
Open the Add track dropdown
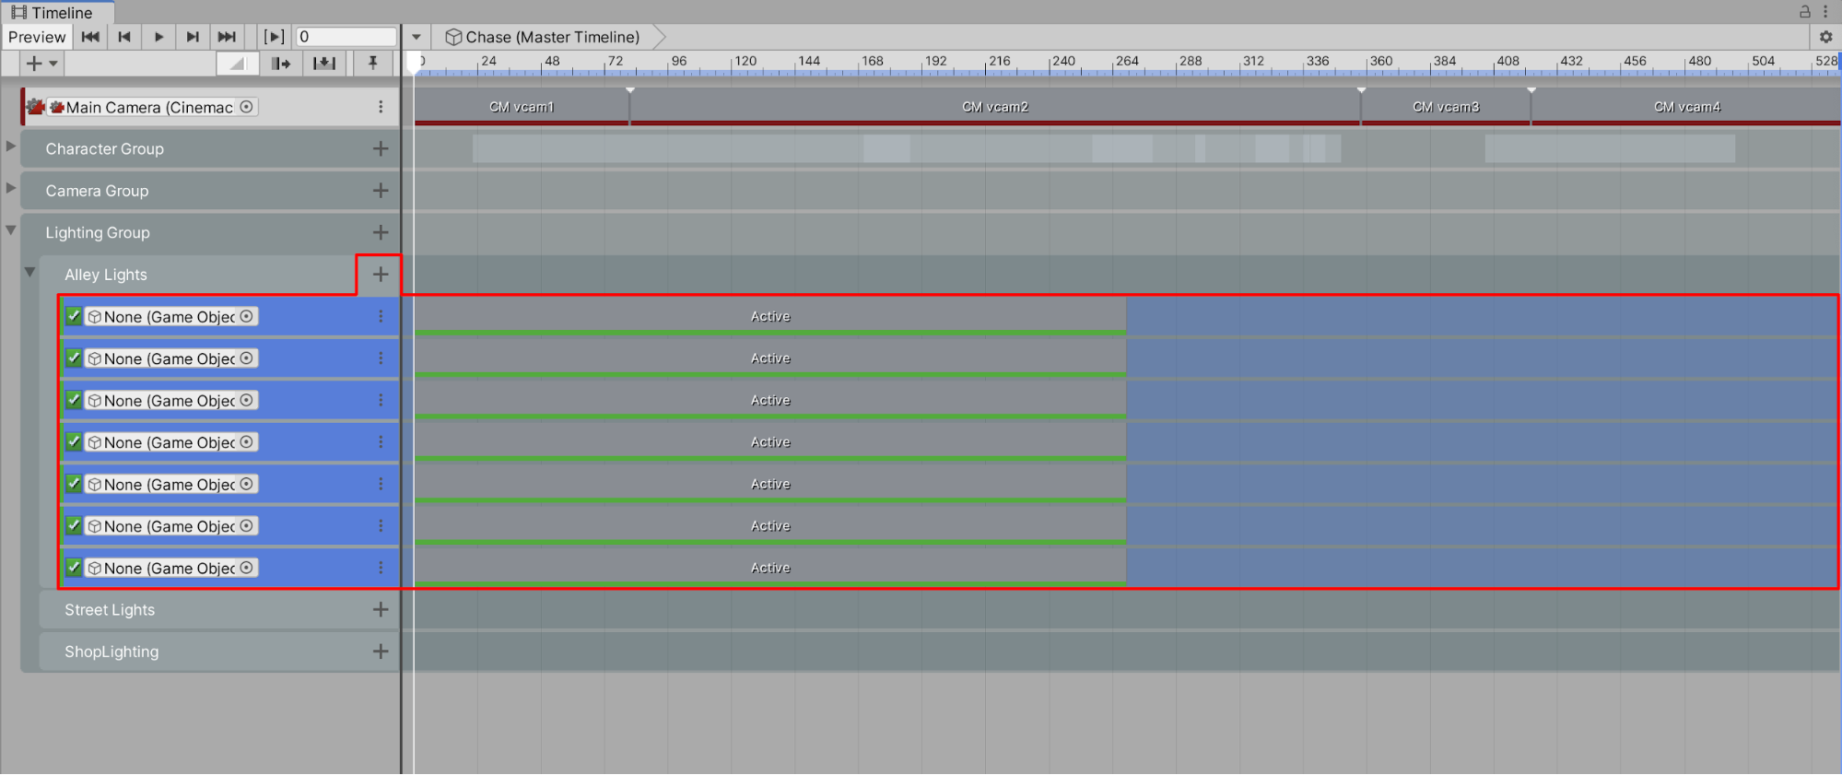coord(41,64)
